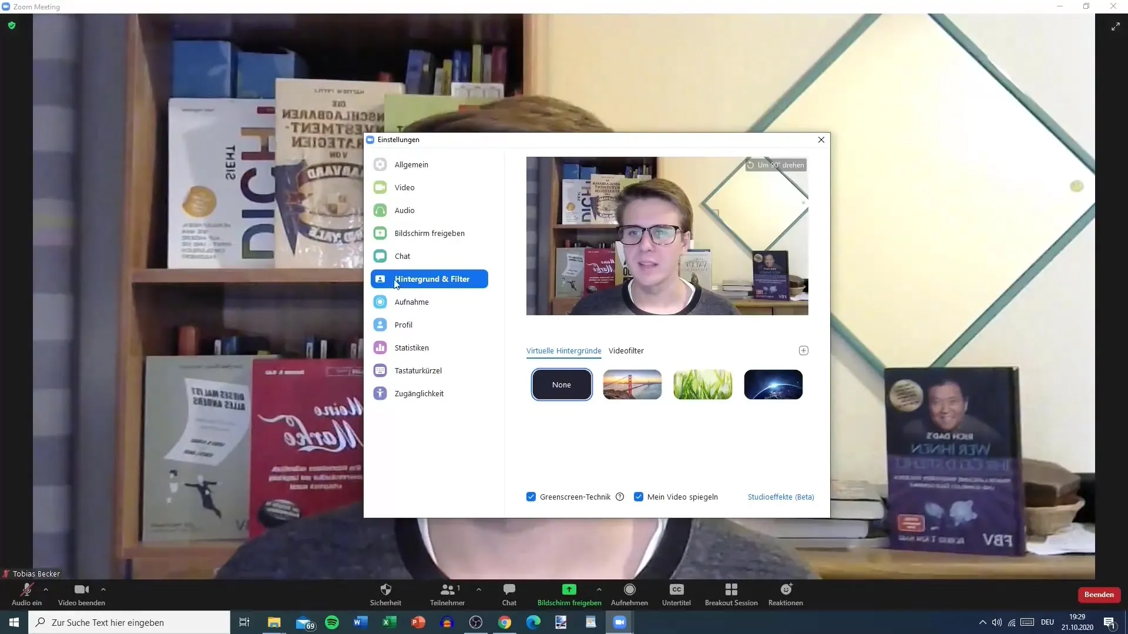
Task: Toggle Greenscreen-Technik checkbox on
Action: (x=532, y=497)
